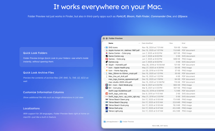This screenshot has width=215, height=131.
Task: Click date May 26, 2018 at 10:59 AM
Action: pyautogui.click(x=153, y=65)
